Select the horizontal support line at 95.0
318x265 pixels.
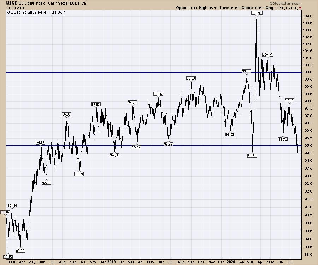141,146
